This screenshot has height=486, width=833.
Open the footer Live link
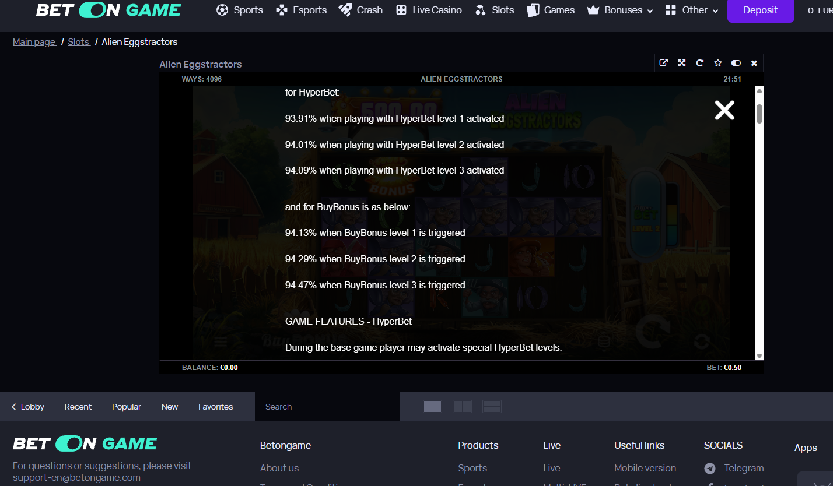[552, 468]
